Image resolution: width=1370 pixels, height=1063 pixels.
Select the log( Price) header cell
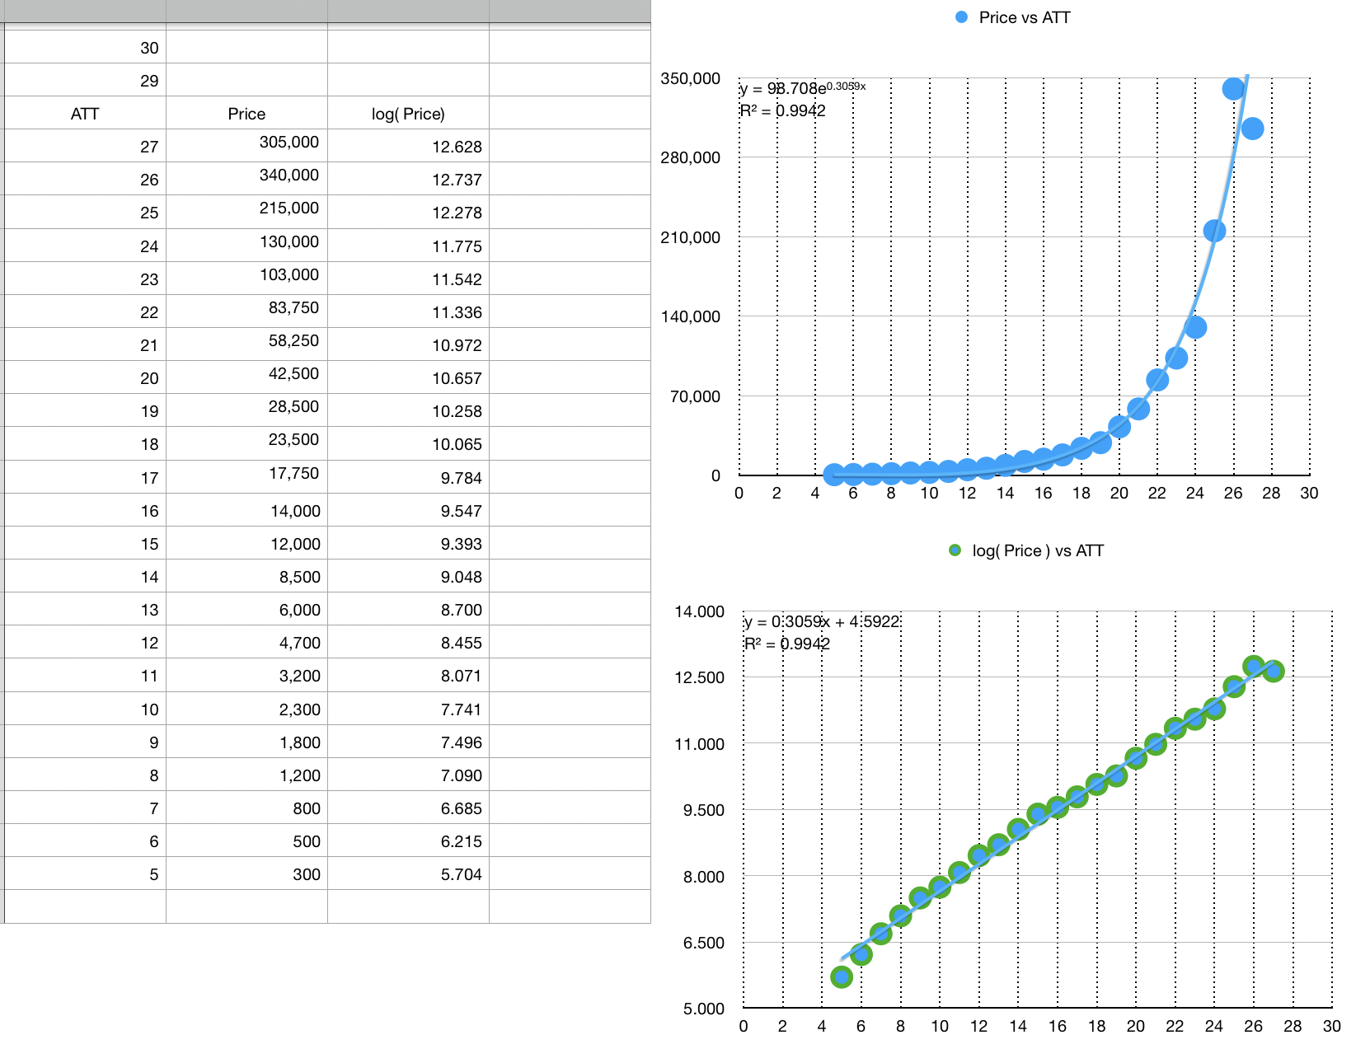[x=408, y=113]
